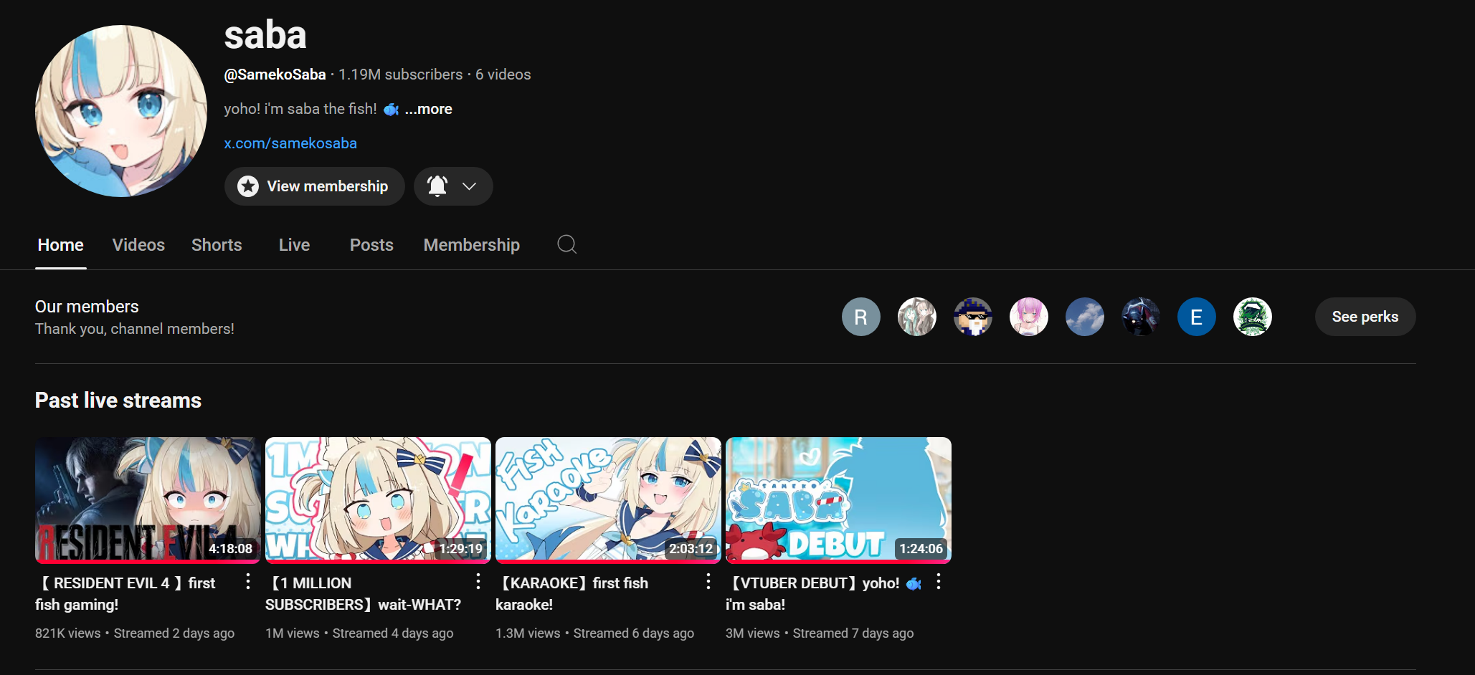Go to the Live tab
This screenshot has height=675, width=1475.
pyautogui.click(x=294, y=245)
